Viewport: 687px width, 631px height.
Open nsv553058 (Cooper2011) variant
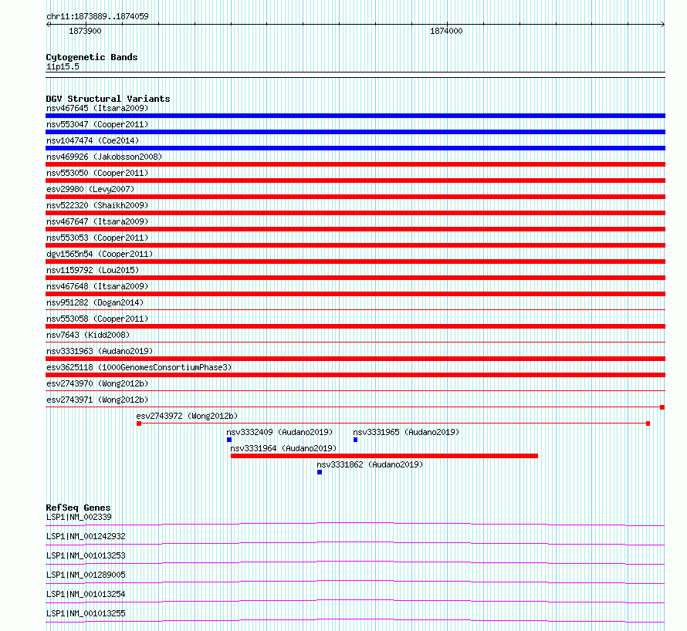pyautogui.click(x=97, y=319)
